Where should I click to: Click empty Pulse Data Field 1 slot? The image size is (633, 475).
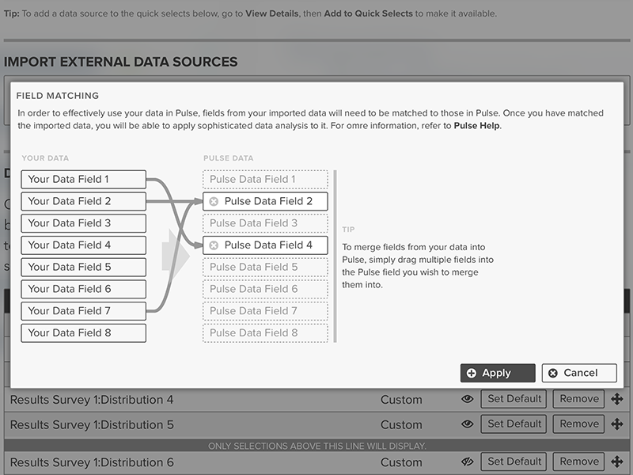(x=265, y=180)
